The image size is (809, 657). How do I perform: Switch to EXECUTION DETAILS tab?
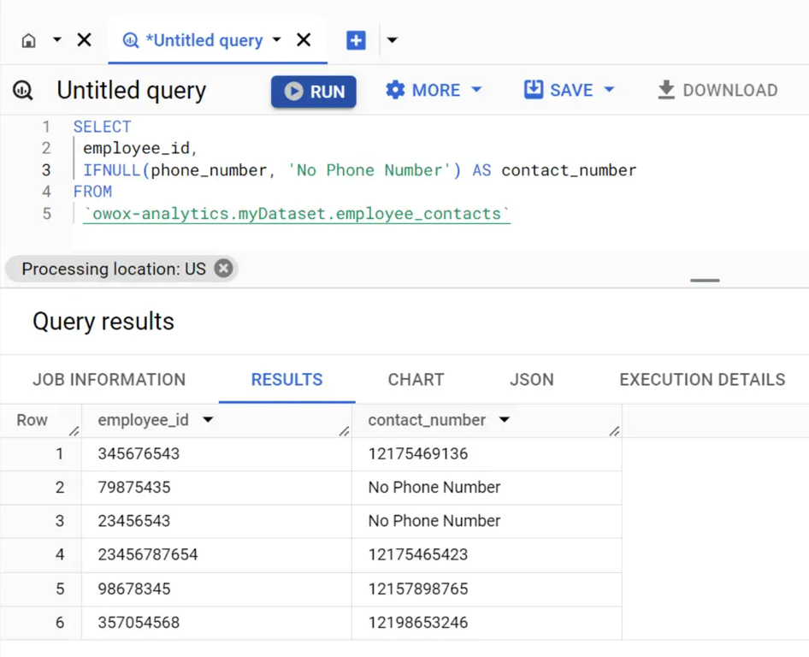point(702,379)
